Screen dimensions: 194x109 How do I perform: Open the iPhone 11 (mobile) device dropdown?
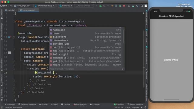point(45,6)
